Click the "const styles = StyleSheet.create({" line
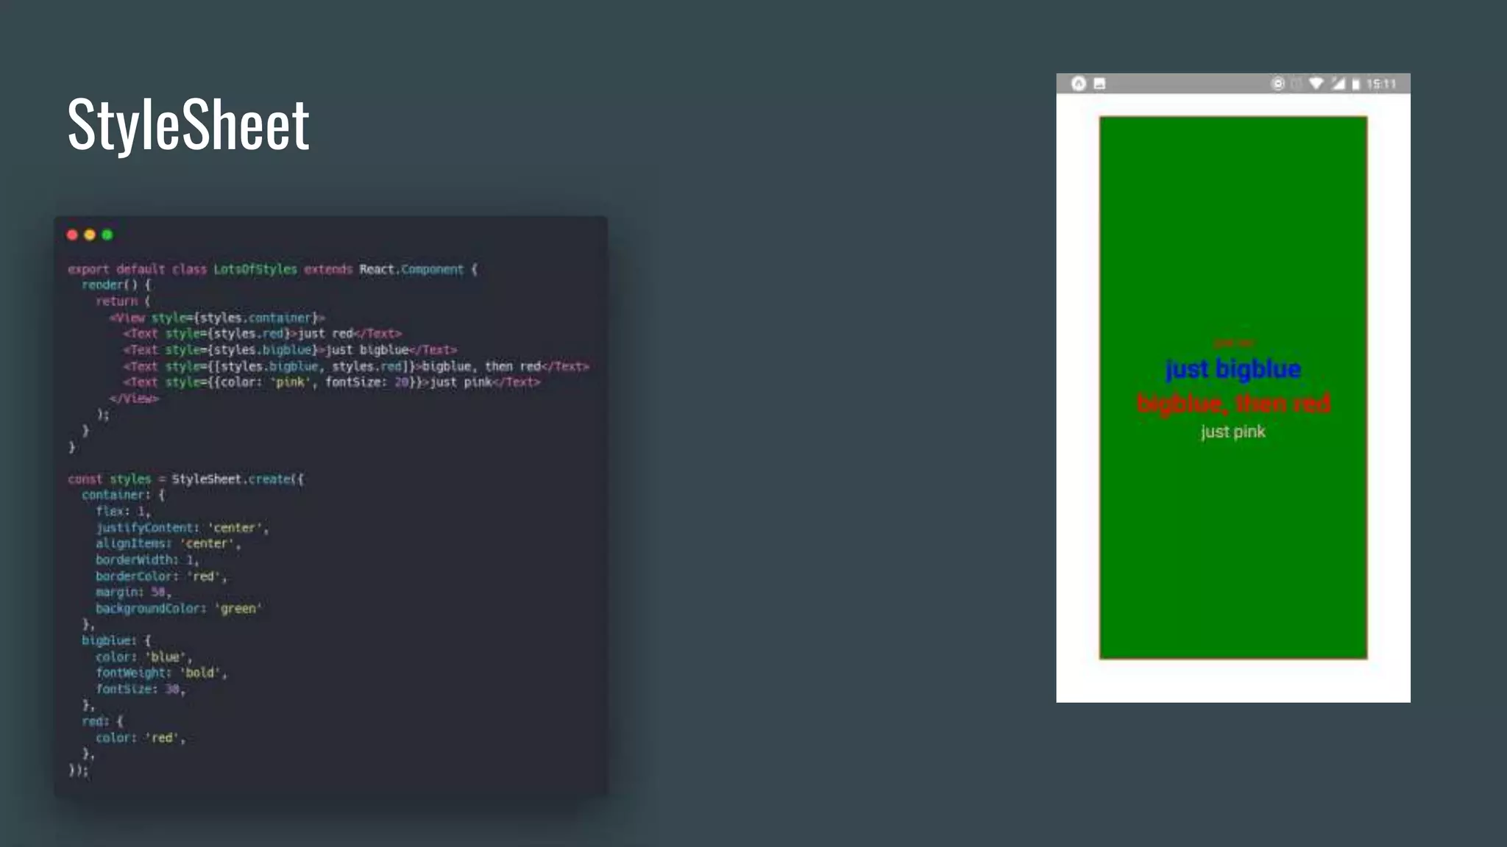This screenshot has width=1507, height=847. coord(185,479)
